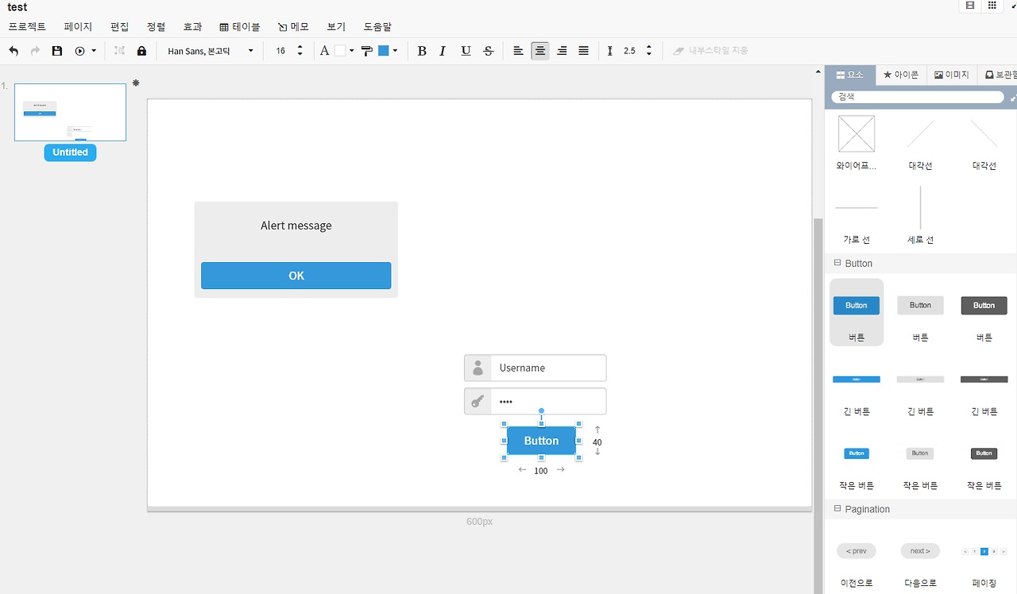Toggle underline formatting
Viewport: 1017px width, 594px height.
(x=466, y=51)
